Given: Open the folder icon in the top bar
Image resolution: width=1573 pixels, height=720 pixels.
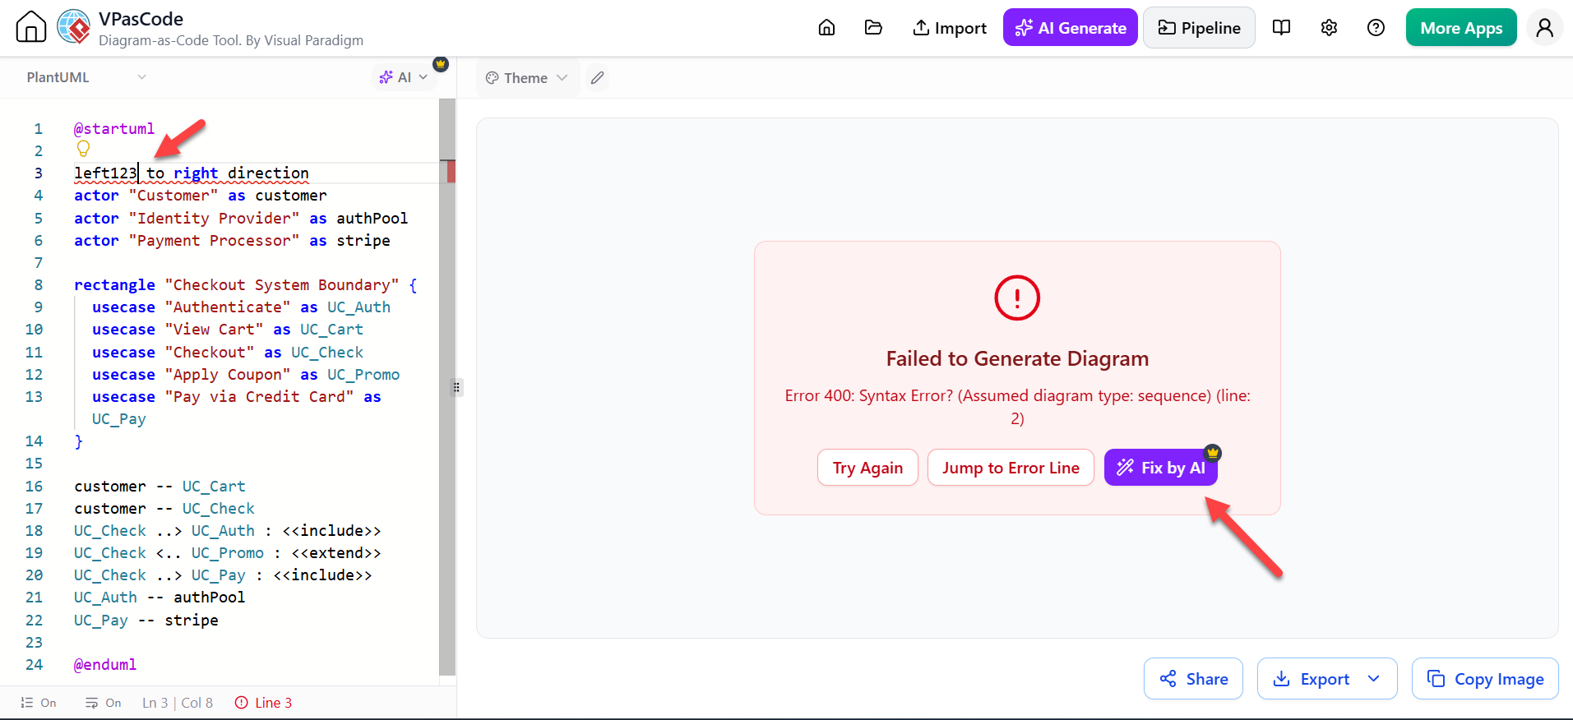Looking at the screenshot, I should (x=873, y=28).
